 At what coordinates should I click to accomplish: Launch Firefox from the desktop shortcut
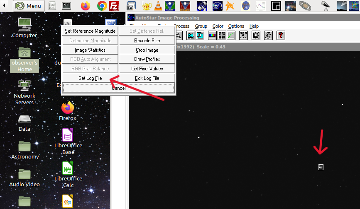[68, 111]
